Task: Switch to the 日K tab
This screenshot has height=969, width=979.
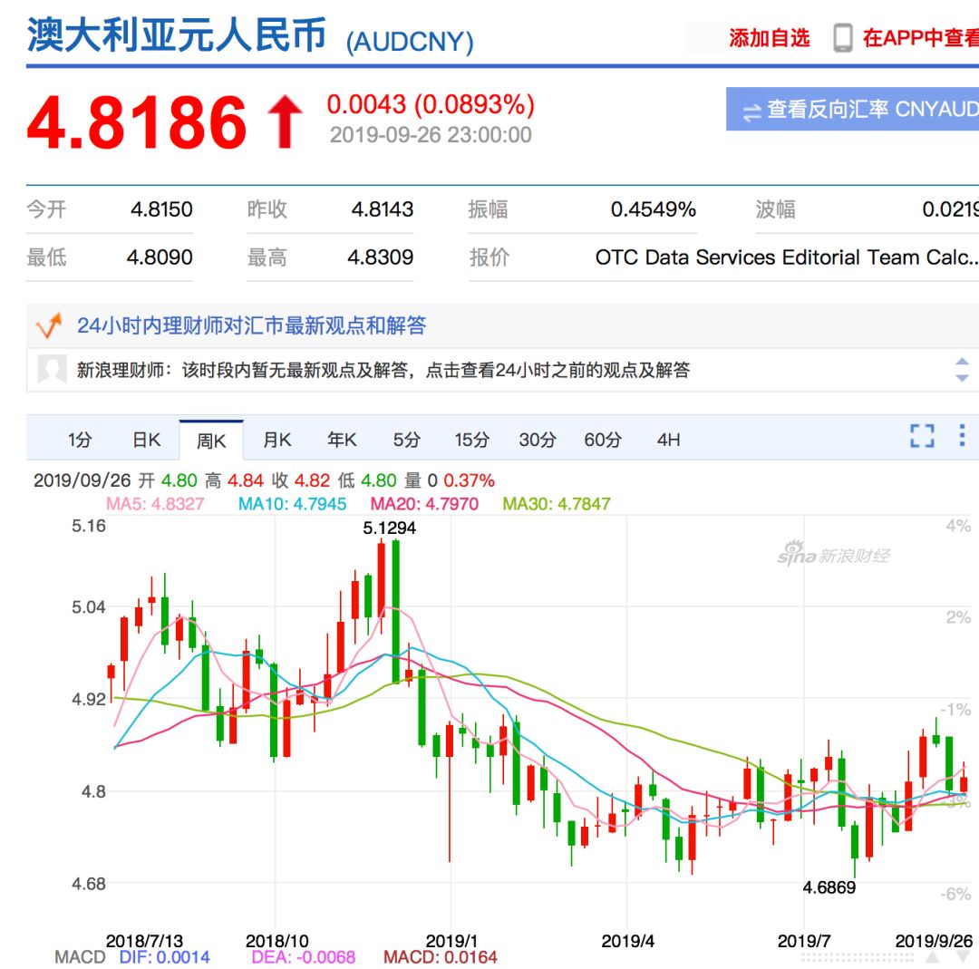Action: (146, 439)
